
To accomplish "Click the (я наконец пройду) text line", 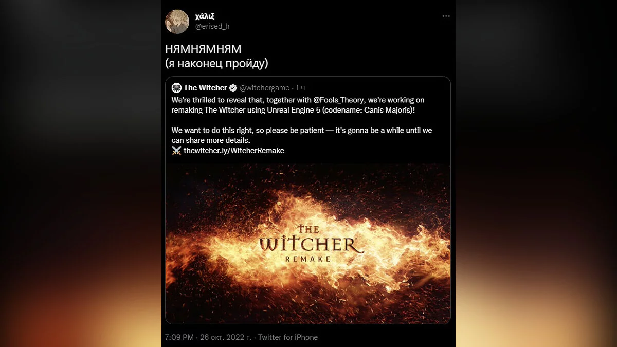I will [216, 64].
